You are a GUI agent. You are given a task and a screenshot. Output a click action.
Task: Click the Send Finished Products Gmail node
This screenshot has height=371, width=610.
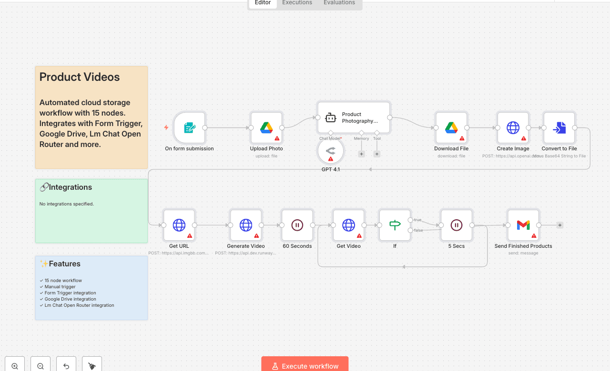click(x=523, y=225)
